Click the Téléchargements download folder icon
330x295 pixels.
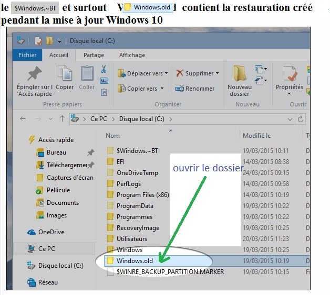40,165
